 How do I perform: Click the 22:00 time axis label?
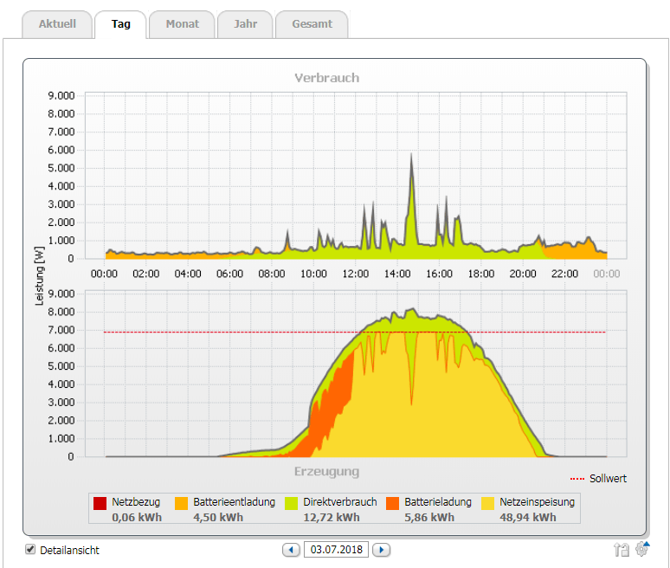(x=565, y=274)
